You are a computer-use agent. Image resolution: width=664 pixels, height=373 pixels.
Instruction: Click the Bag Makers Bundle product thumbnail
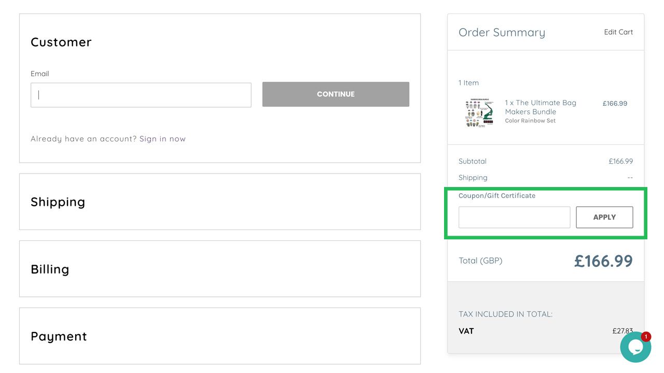click(479, 112)
